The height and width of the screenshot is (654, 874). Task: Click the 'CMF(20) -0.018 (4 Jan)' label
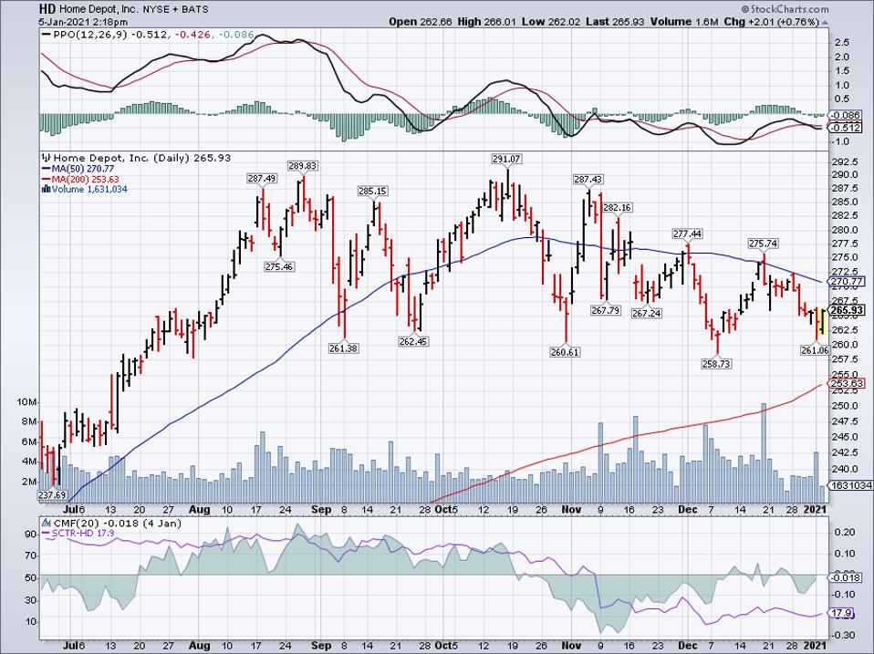point(117,524)
